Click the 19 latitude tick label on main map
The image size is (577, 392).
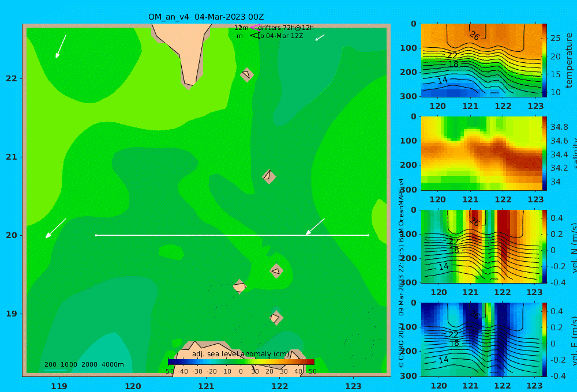(12, 314)
